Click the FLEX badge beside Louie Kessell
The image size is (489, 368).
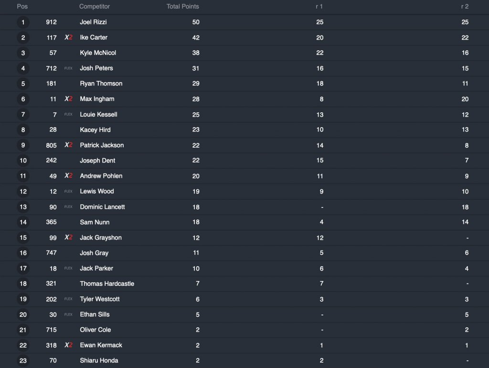pyautogui.click(x=68, y=115)
